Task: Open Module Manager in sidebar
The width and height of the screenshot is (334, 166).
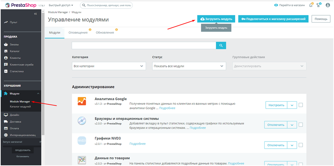Action: point(20,101)
